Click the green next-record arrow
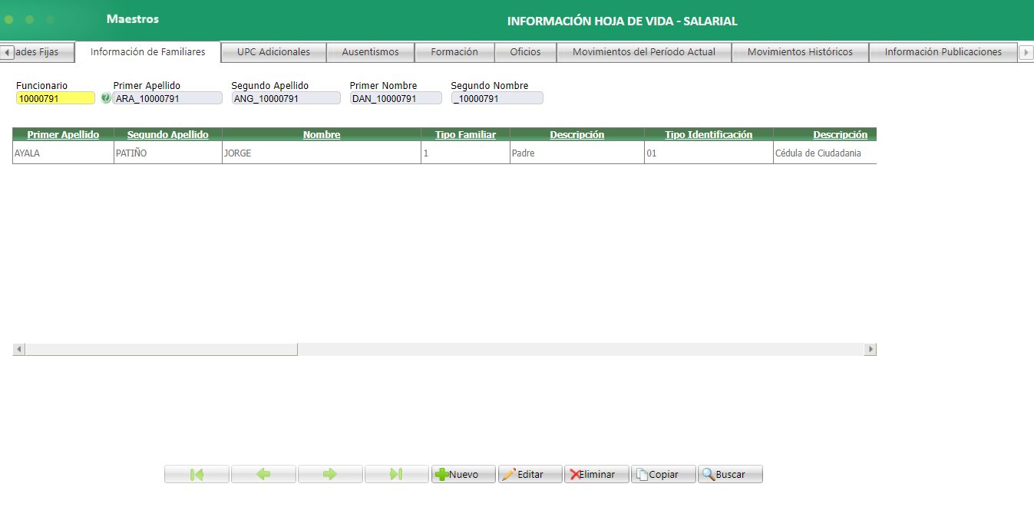 [330, 473]
